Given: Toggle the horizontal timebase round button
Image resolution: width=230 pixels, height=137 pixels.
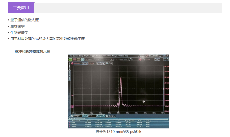Looking at the screenshot, I should click(72, 116).
